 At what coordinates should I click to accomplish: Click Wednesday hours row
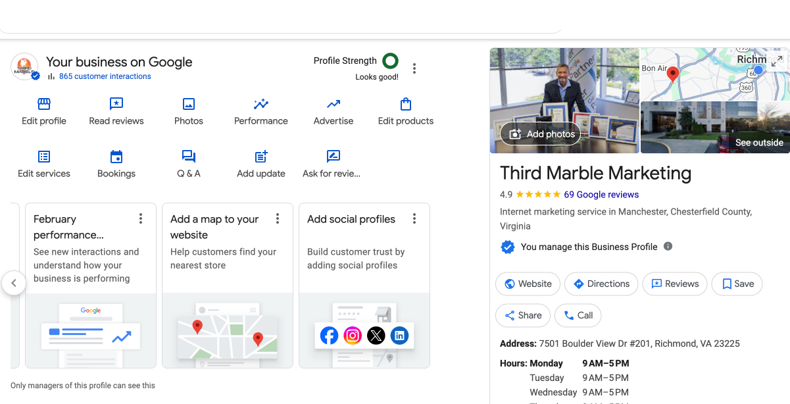click(x=580, y=392)
